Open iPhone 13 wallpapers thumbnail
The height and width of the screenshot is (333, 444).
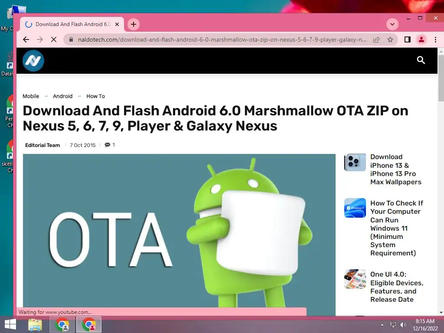355,162
